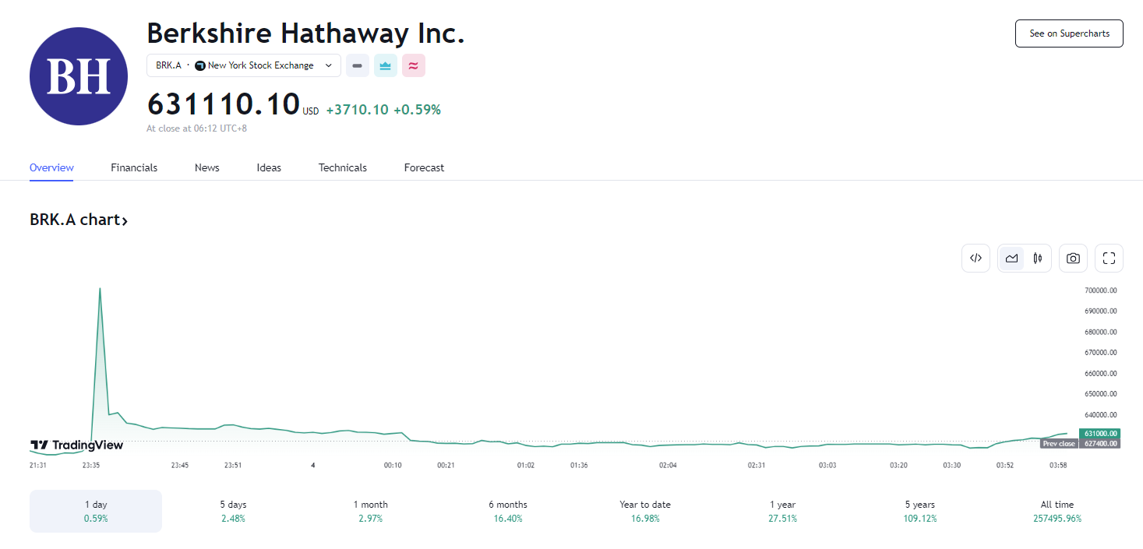Click the Berkshire Hathaway BH logo
The image size is (1143, 549).
point(79,76)
